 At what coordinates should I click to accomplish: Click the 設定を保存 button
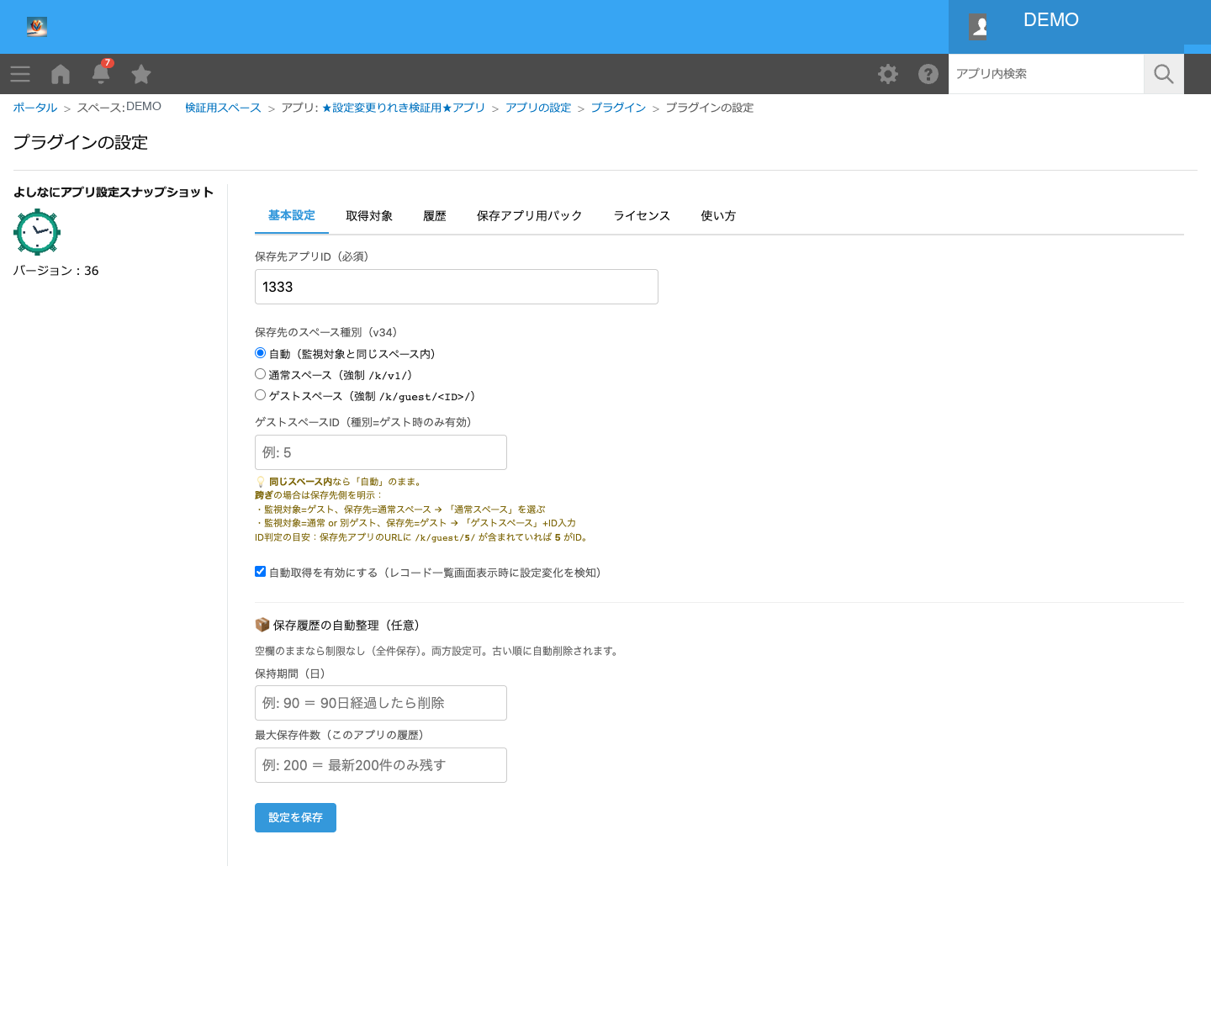295,817
